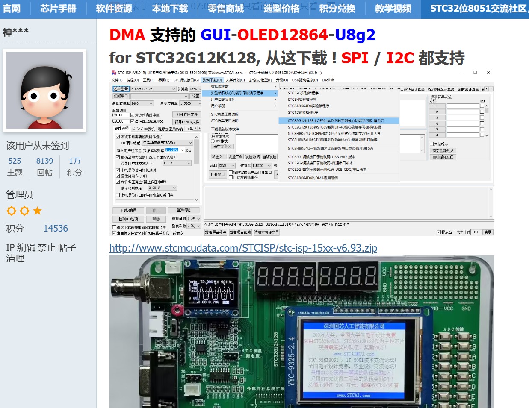Viewport: 529px width, 408px height.
Task: Open 教学视频 in the top navigation
Action: coord(393,9)
